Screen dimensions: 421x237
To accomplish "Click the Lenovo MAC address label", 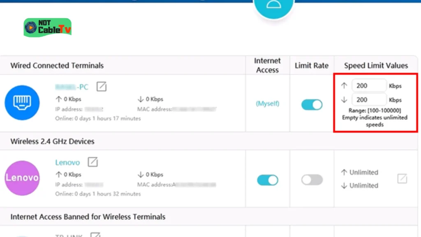I will (x=155, y=185).
